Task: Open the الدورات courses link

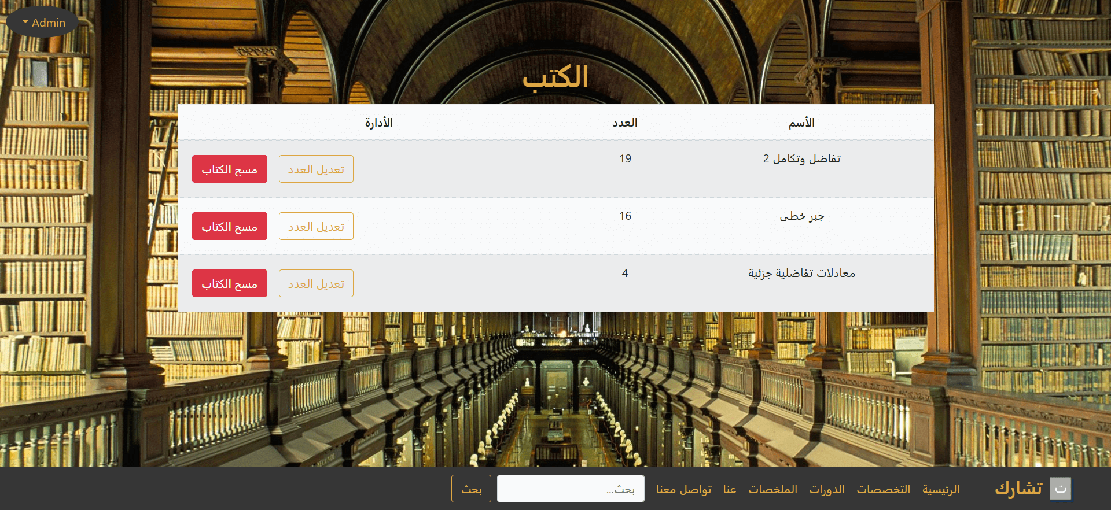Action: coord(827,489)
